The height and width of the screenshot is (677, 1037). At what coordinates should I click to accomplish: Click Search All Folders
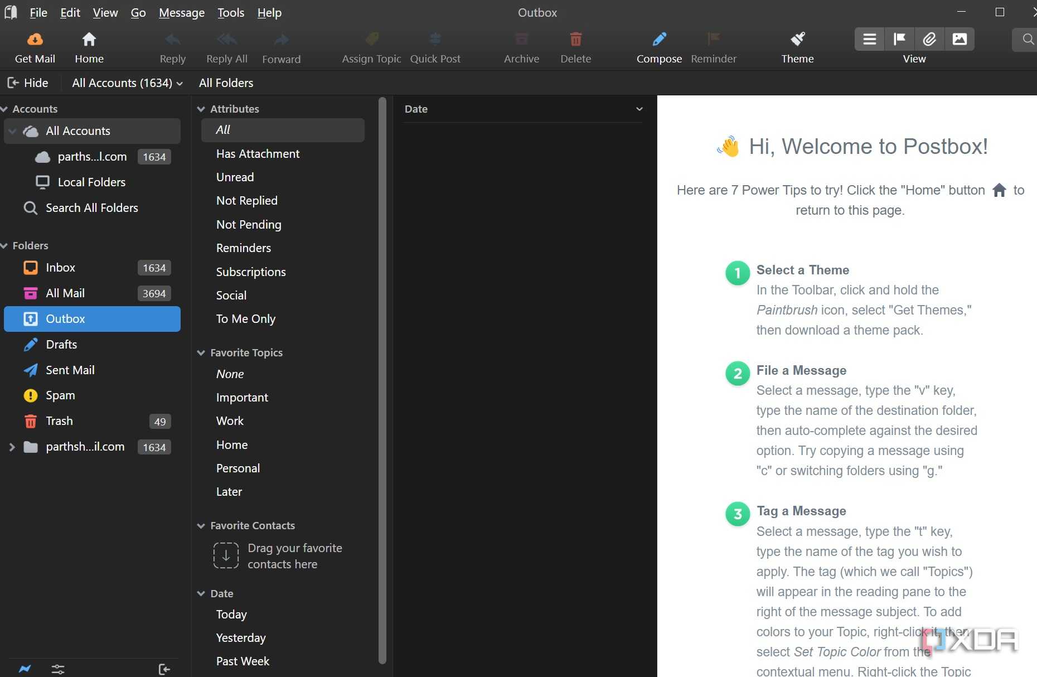pos(92,208)
